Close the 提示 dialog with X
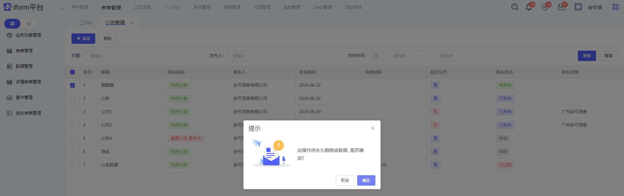The height and width of the screenshot is (196, 624). (373, 128)
